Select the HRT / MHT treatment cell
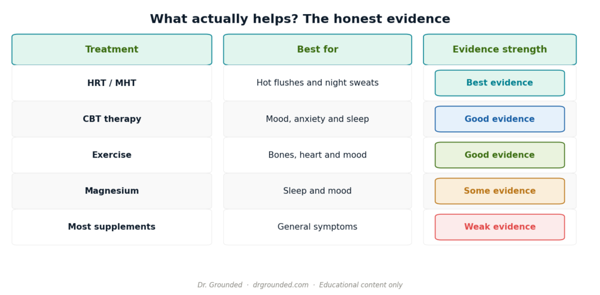The image size is (600, 295). (112, 83)
